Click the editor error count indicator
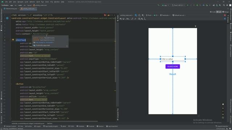The width and height of the screenshot is (232, 130). (x=105, y=15)
